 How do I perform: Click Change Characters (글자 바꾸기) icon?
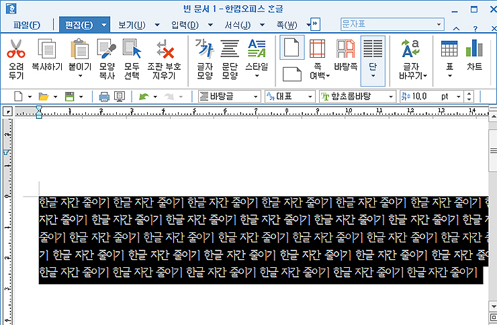(x=411, y=48)
